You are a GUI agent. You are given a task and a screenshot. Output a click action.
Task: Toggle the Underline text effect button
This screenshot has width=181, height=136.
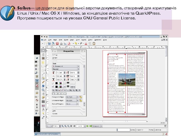coord(53,90)
